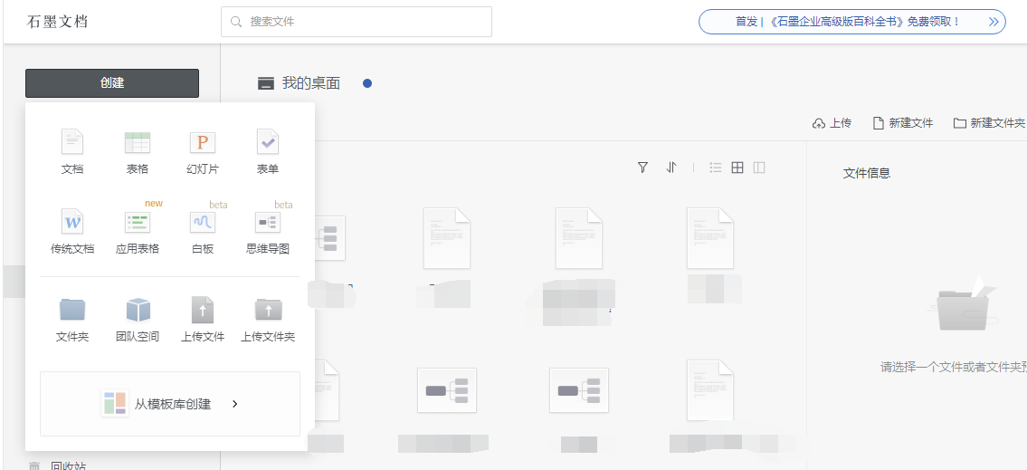Select third document thumbnail in first row

click(x=578, y=238)
